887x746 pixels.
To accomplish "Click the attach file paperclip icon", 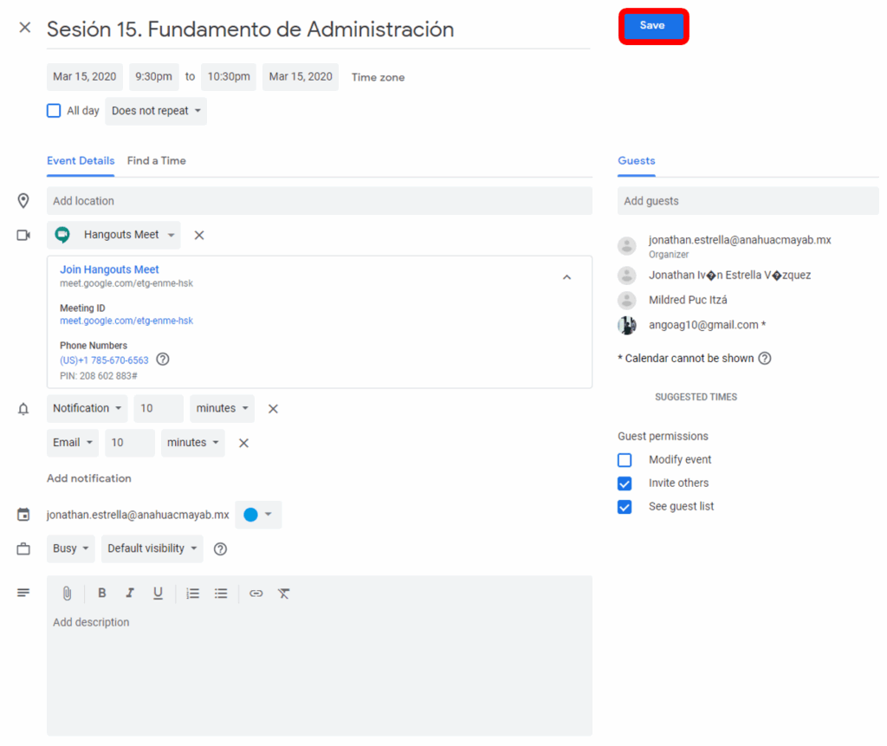I will pyautogui.click(x=67, y=594).
